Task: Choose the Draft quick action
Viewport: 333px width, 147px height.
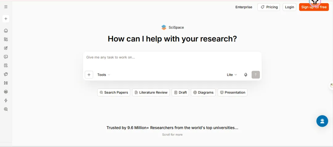Action: coord(180,92)
